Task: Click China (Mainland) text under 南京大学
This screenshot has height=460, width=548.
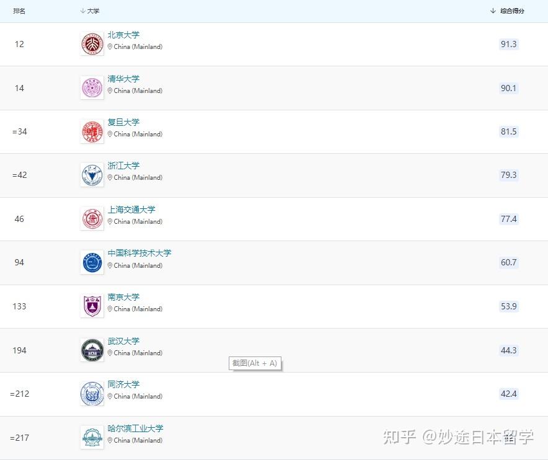Action: click(138, 309)
